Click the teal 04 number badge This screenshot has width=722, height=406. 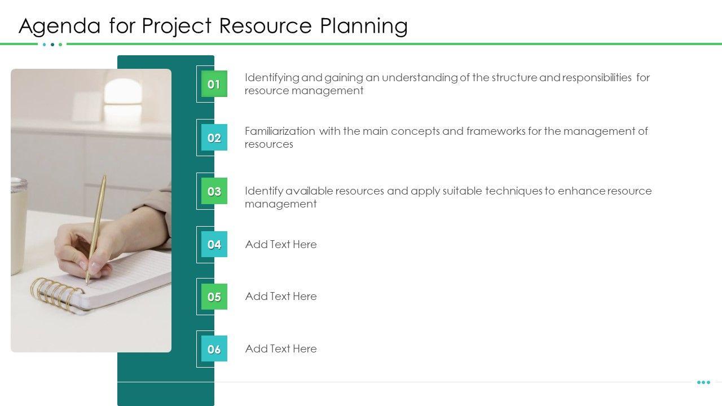tap(214, 244)
